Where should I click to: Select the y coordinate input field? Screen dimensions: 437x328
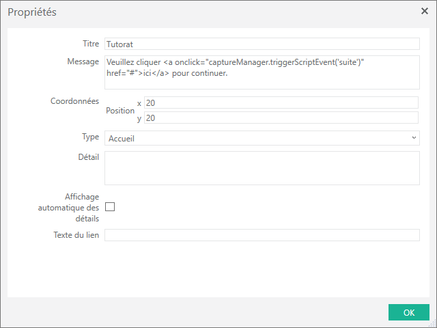pos(281,118)
